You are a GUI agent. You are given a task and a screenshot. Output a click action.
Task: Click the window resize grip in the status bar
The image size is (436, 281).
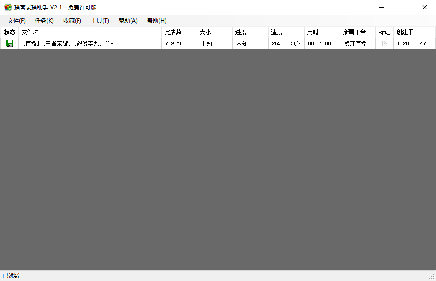432,277
